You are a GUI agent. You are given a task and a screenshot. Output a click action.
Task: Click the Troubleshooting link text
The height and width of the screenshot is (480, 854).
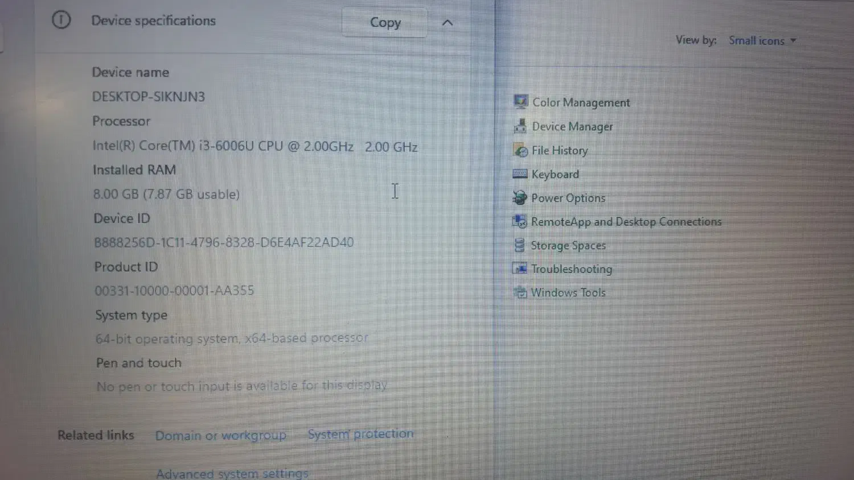click(572, 269)
